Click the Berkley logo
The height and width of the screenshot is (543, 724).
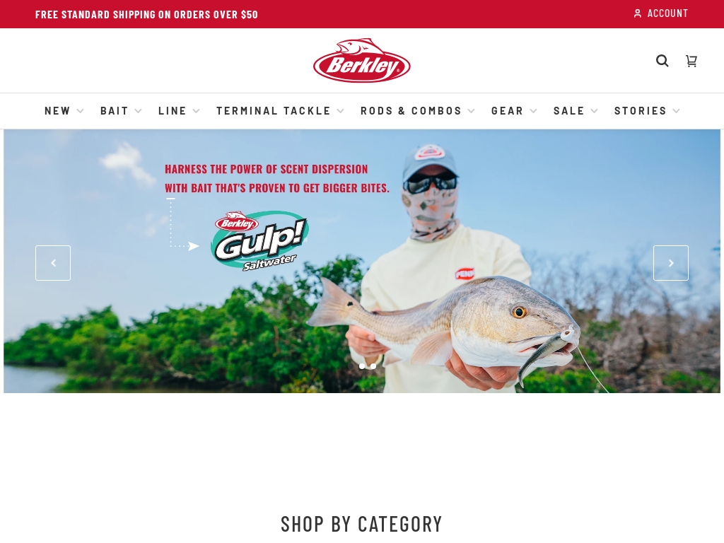pos(361,61)
